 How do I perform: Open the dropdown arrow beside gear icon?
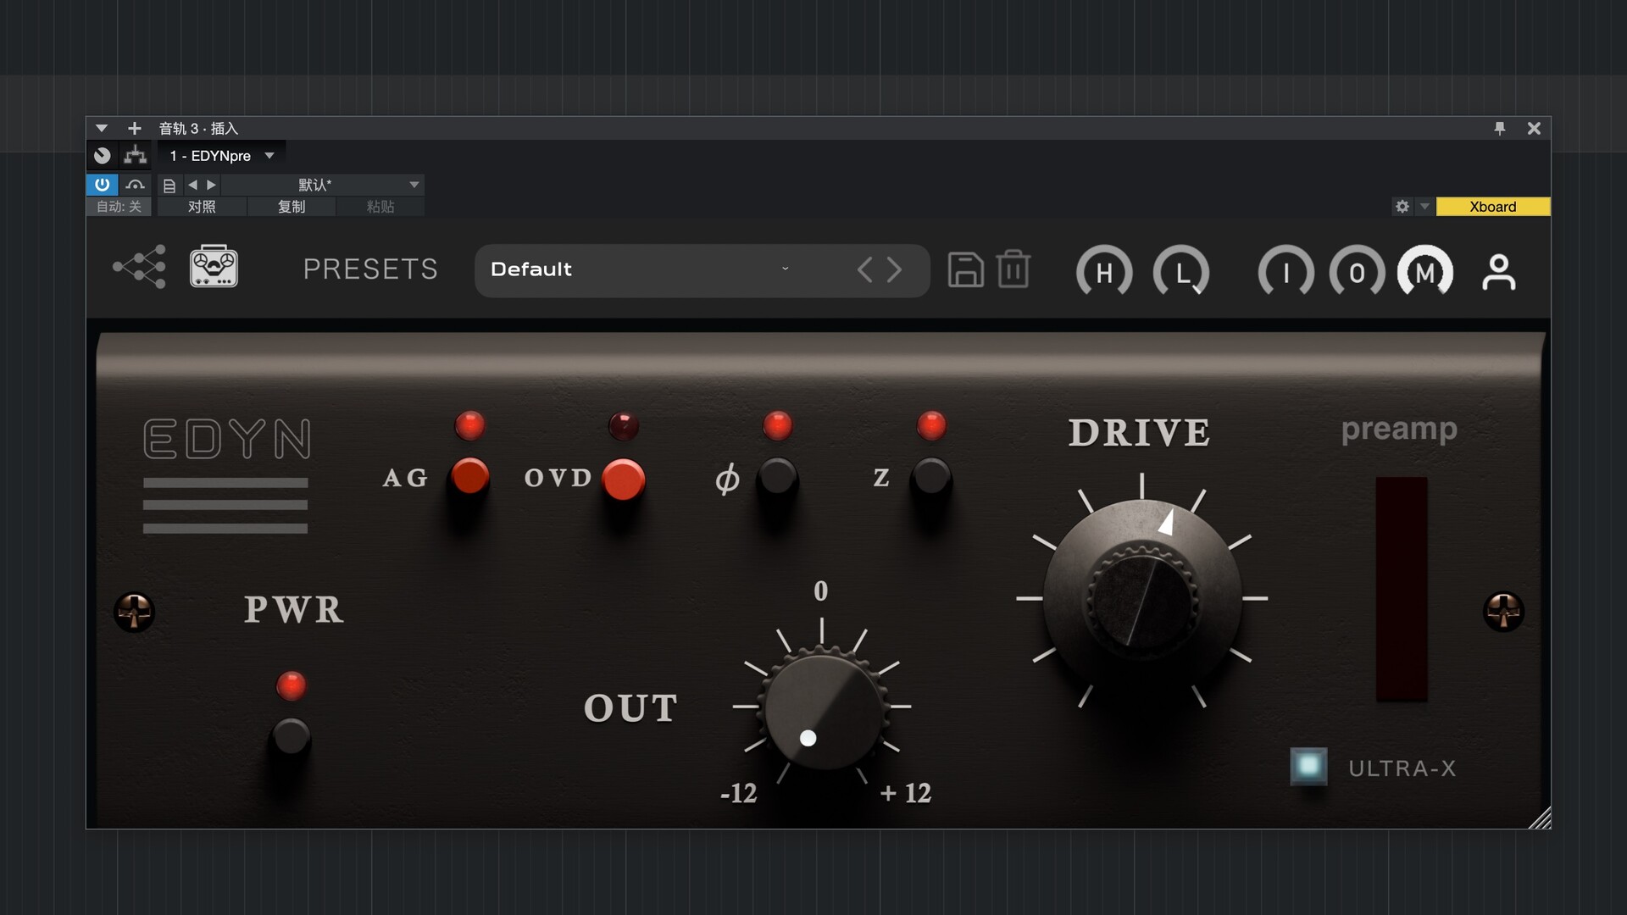coord(1424,207)
